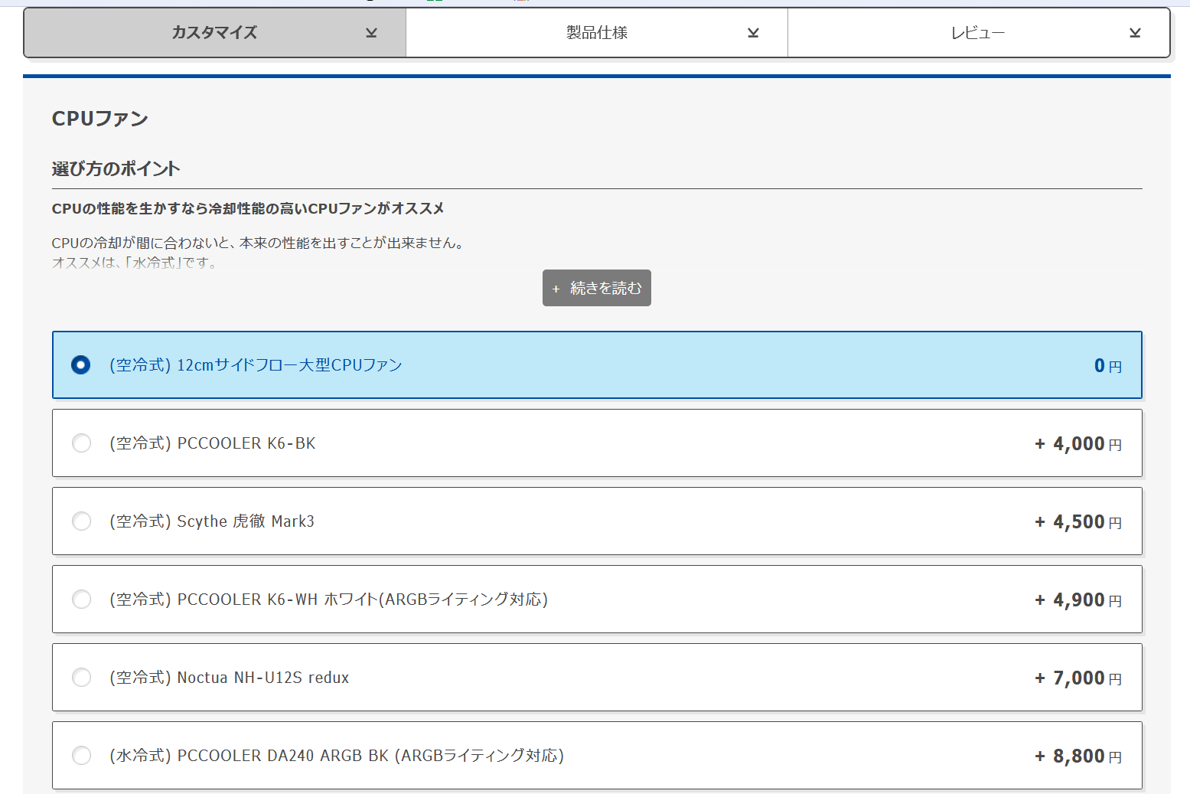Click the down arrow icon beside カスタマイズ
1190x794 pixels.
[x=371, y=33]
